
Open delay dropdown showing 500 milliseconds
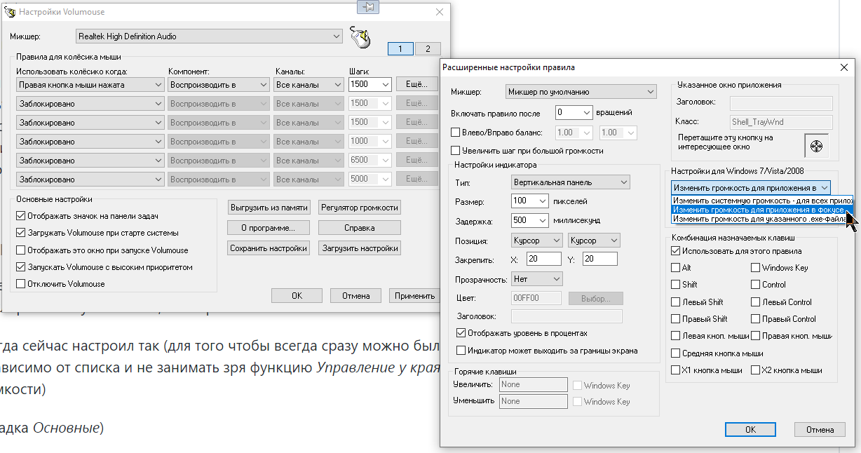point(530,220)
